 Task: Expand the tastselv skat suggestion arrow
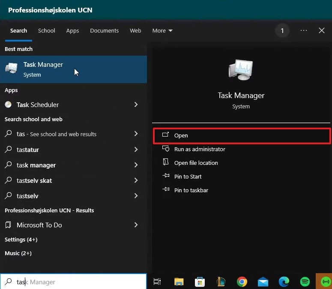(x=136, y=180)
